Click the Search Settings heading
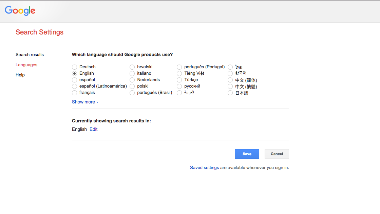 tap(39, 32)
